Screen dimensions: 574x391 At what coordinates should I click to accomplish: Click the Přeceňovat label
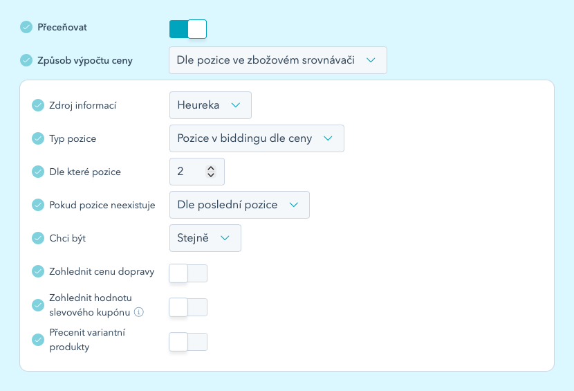point(62,28)
